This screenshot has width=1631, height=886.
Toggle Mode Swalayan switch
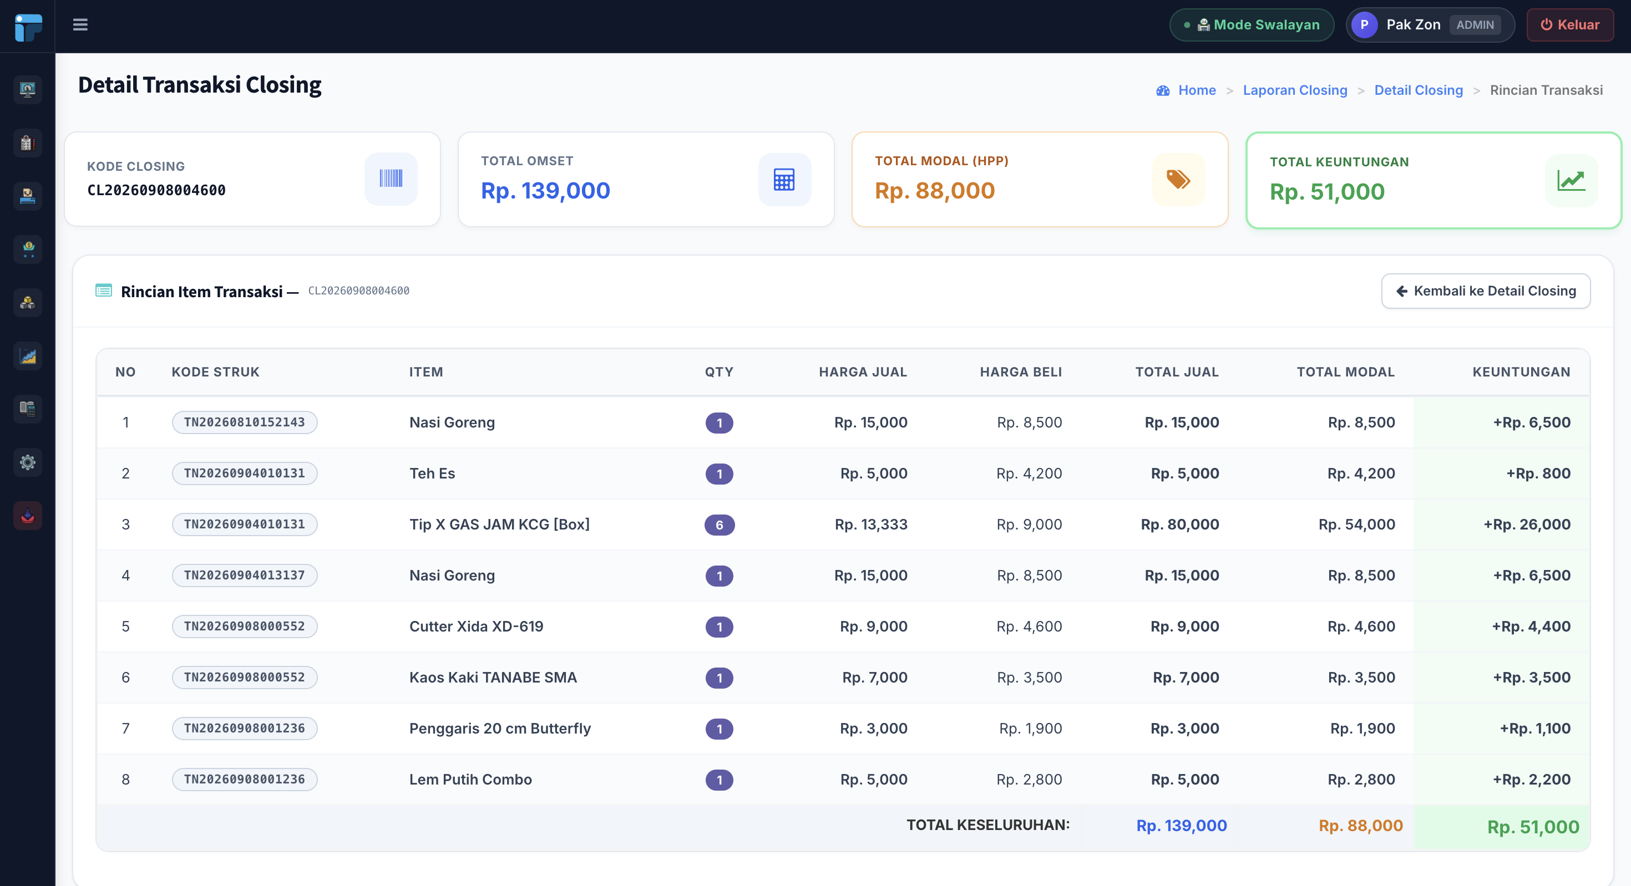pyautogui.click(x=1251, y=25)
